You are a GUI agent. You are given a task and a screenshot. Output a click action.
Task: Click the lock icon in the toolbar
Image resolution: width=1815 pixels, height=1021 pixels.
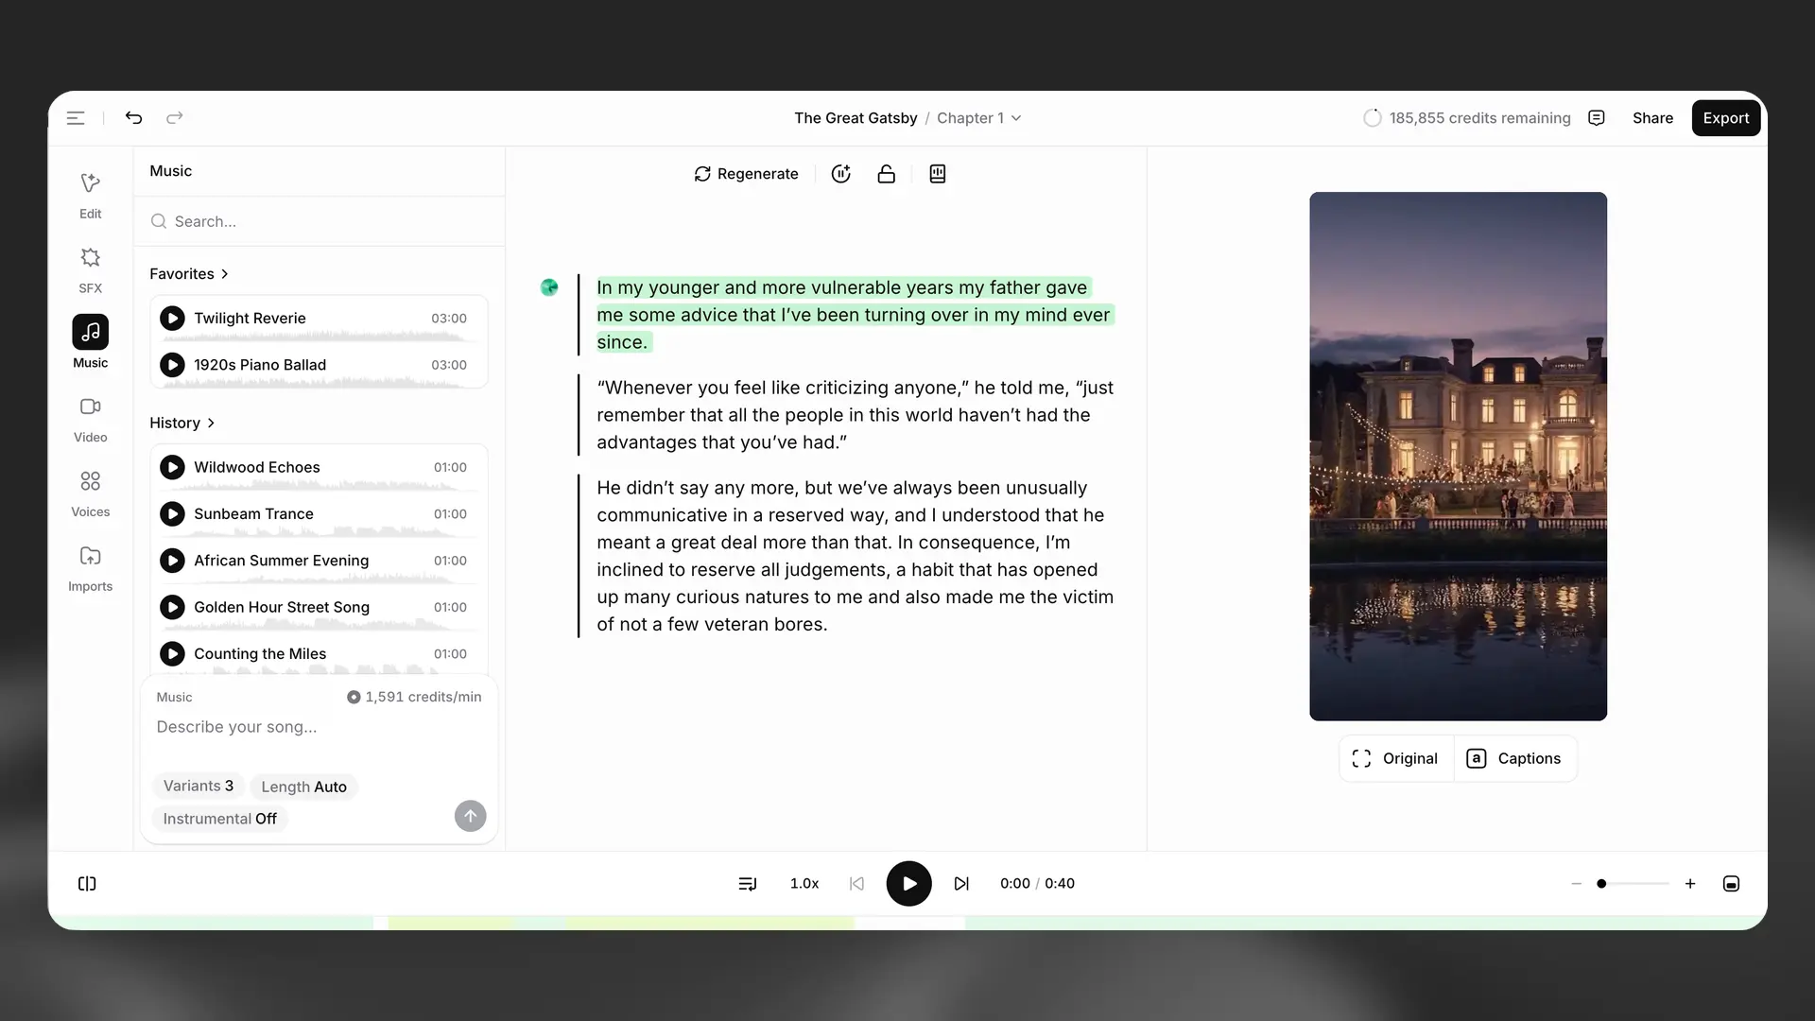point(886,174)
